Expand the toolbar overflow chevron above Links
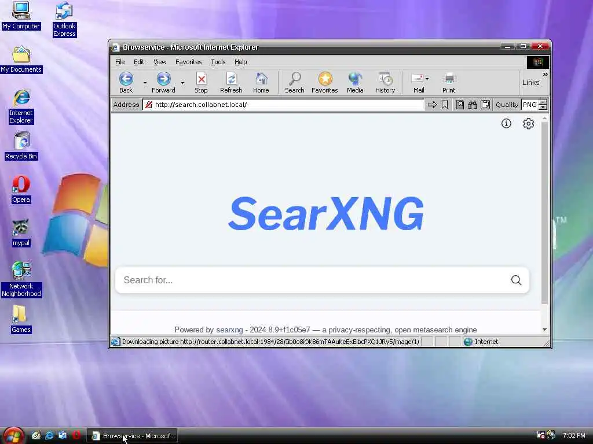 pos(545,75)
